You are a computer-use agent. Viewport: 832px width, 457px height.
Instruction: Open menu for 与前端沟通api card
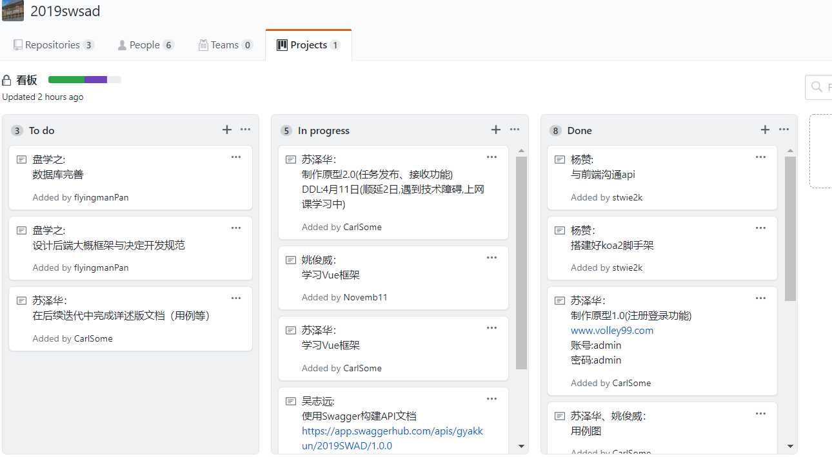coord(761,157)
